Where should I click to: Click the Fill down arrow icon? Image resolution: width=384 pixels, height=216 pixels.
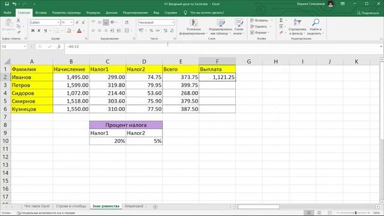(x=281, y=26)
